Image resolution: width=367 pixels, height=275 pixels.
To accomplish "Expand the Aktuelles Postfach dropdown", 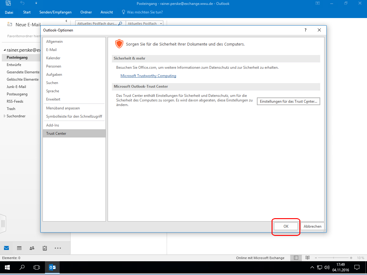I will point(161,24).
